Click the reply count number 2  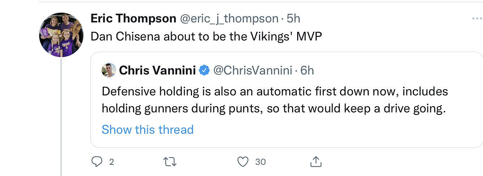point(111,162)
